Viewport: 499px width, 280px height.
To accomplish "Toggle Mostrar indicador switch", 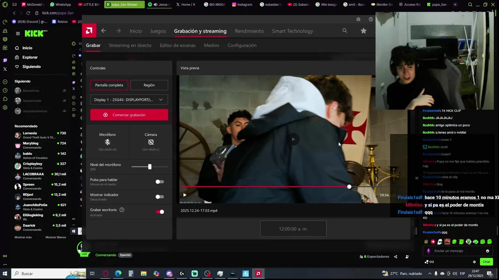I will pos(160,197).
